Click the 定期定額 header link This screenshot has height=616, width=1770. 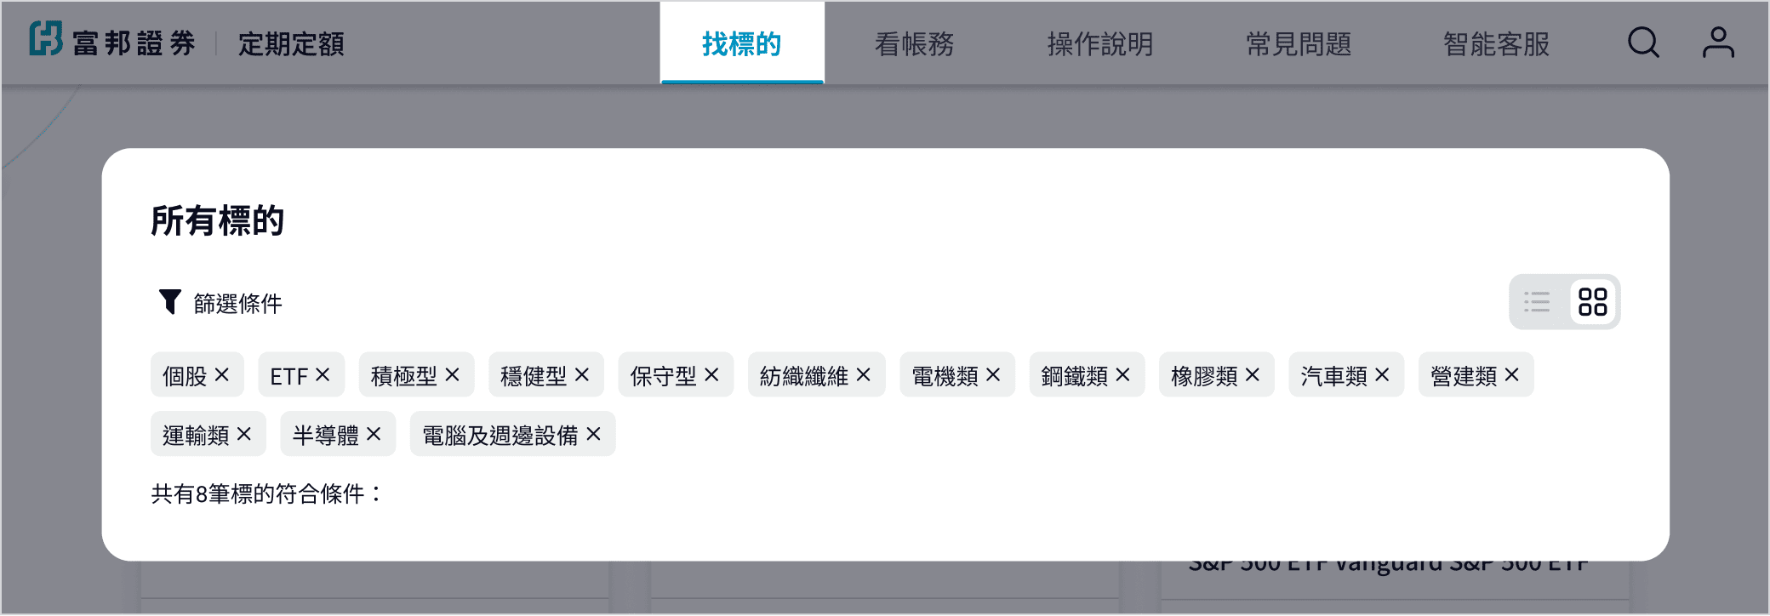click(x=291, y=43)
